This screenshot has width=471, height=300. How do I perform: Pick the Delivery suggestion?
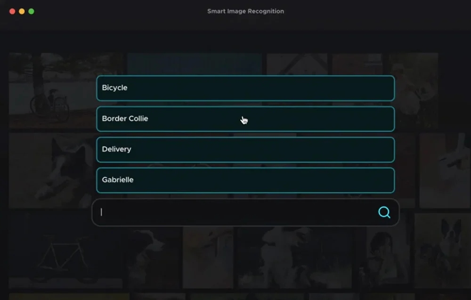click(245, 150)
